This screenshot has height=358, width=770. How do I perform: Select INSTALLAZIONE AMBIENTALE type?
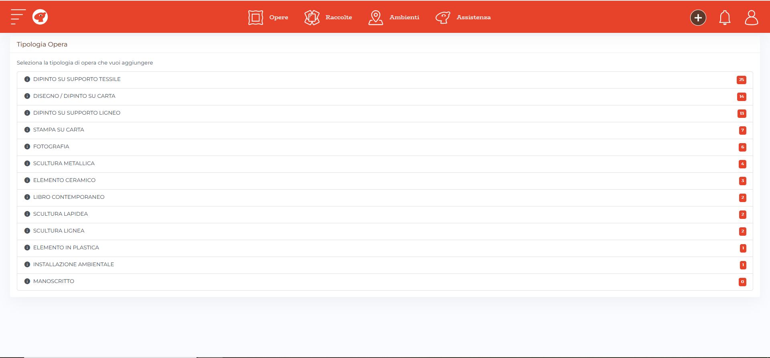385,265
